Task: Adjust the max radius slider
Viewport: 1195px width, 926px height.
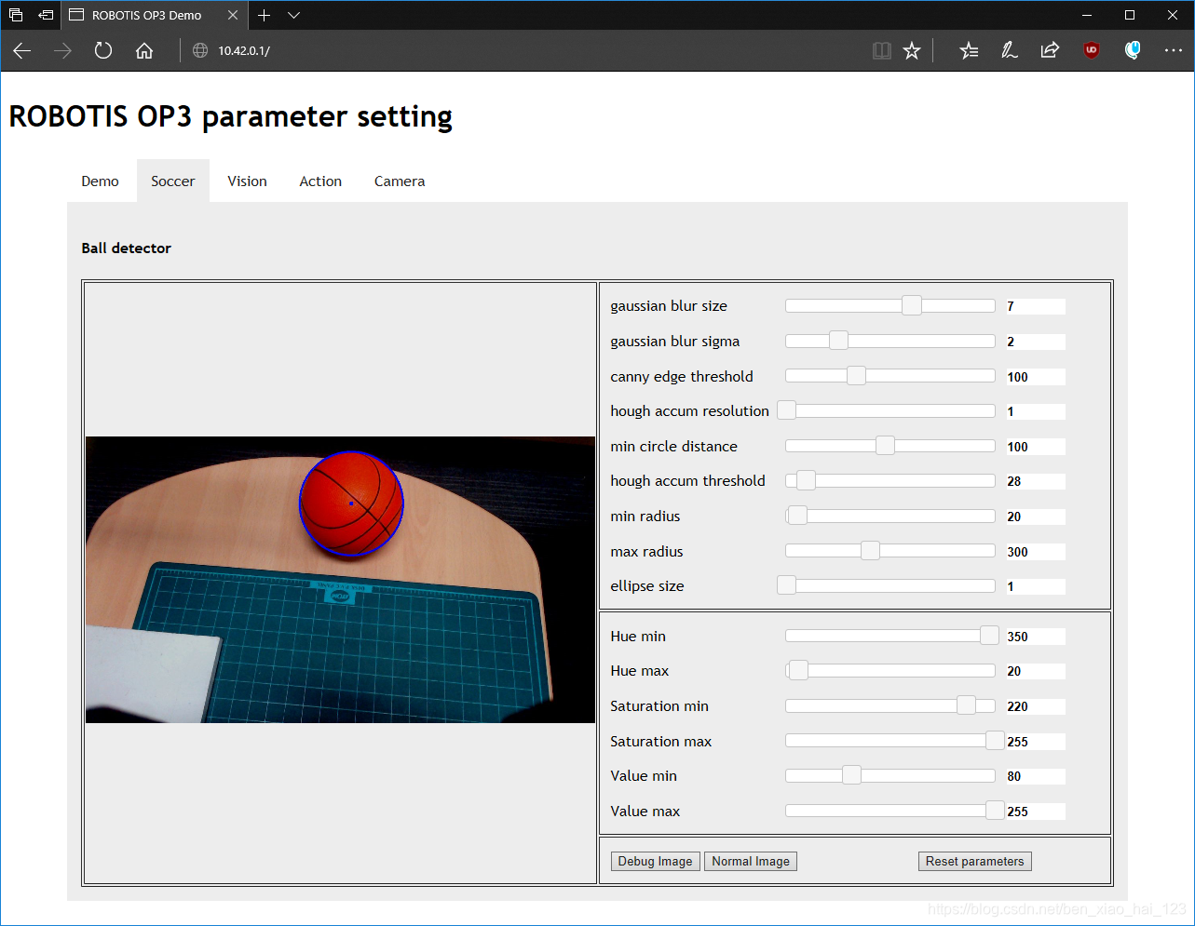Action: click(x=890, y=551)
